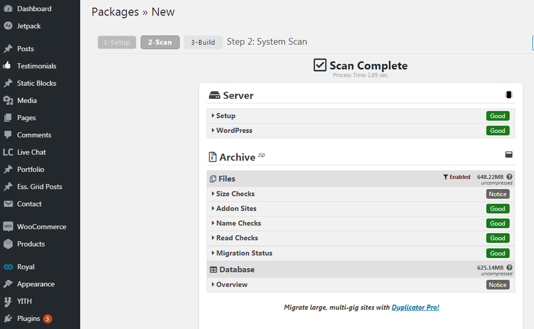Click the Files filter Enabled icon

point(446,177)
